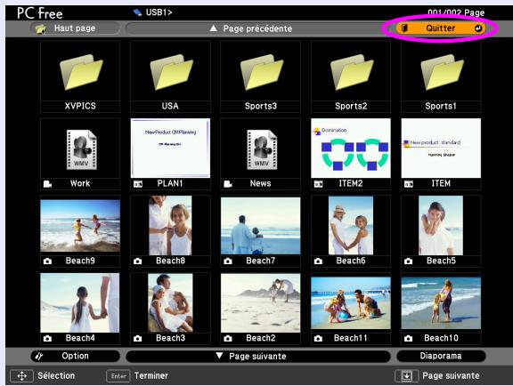
Task: Click the camera icon beside Beach3
Action: [x=138, y=338]
